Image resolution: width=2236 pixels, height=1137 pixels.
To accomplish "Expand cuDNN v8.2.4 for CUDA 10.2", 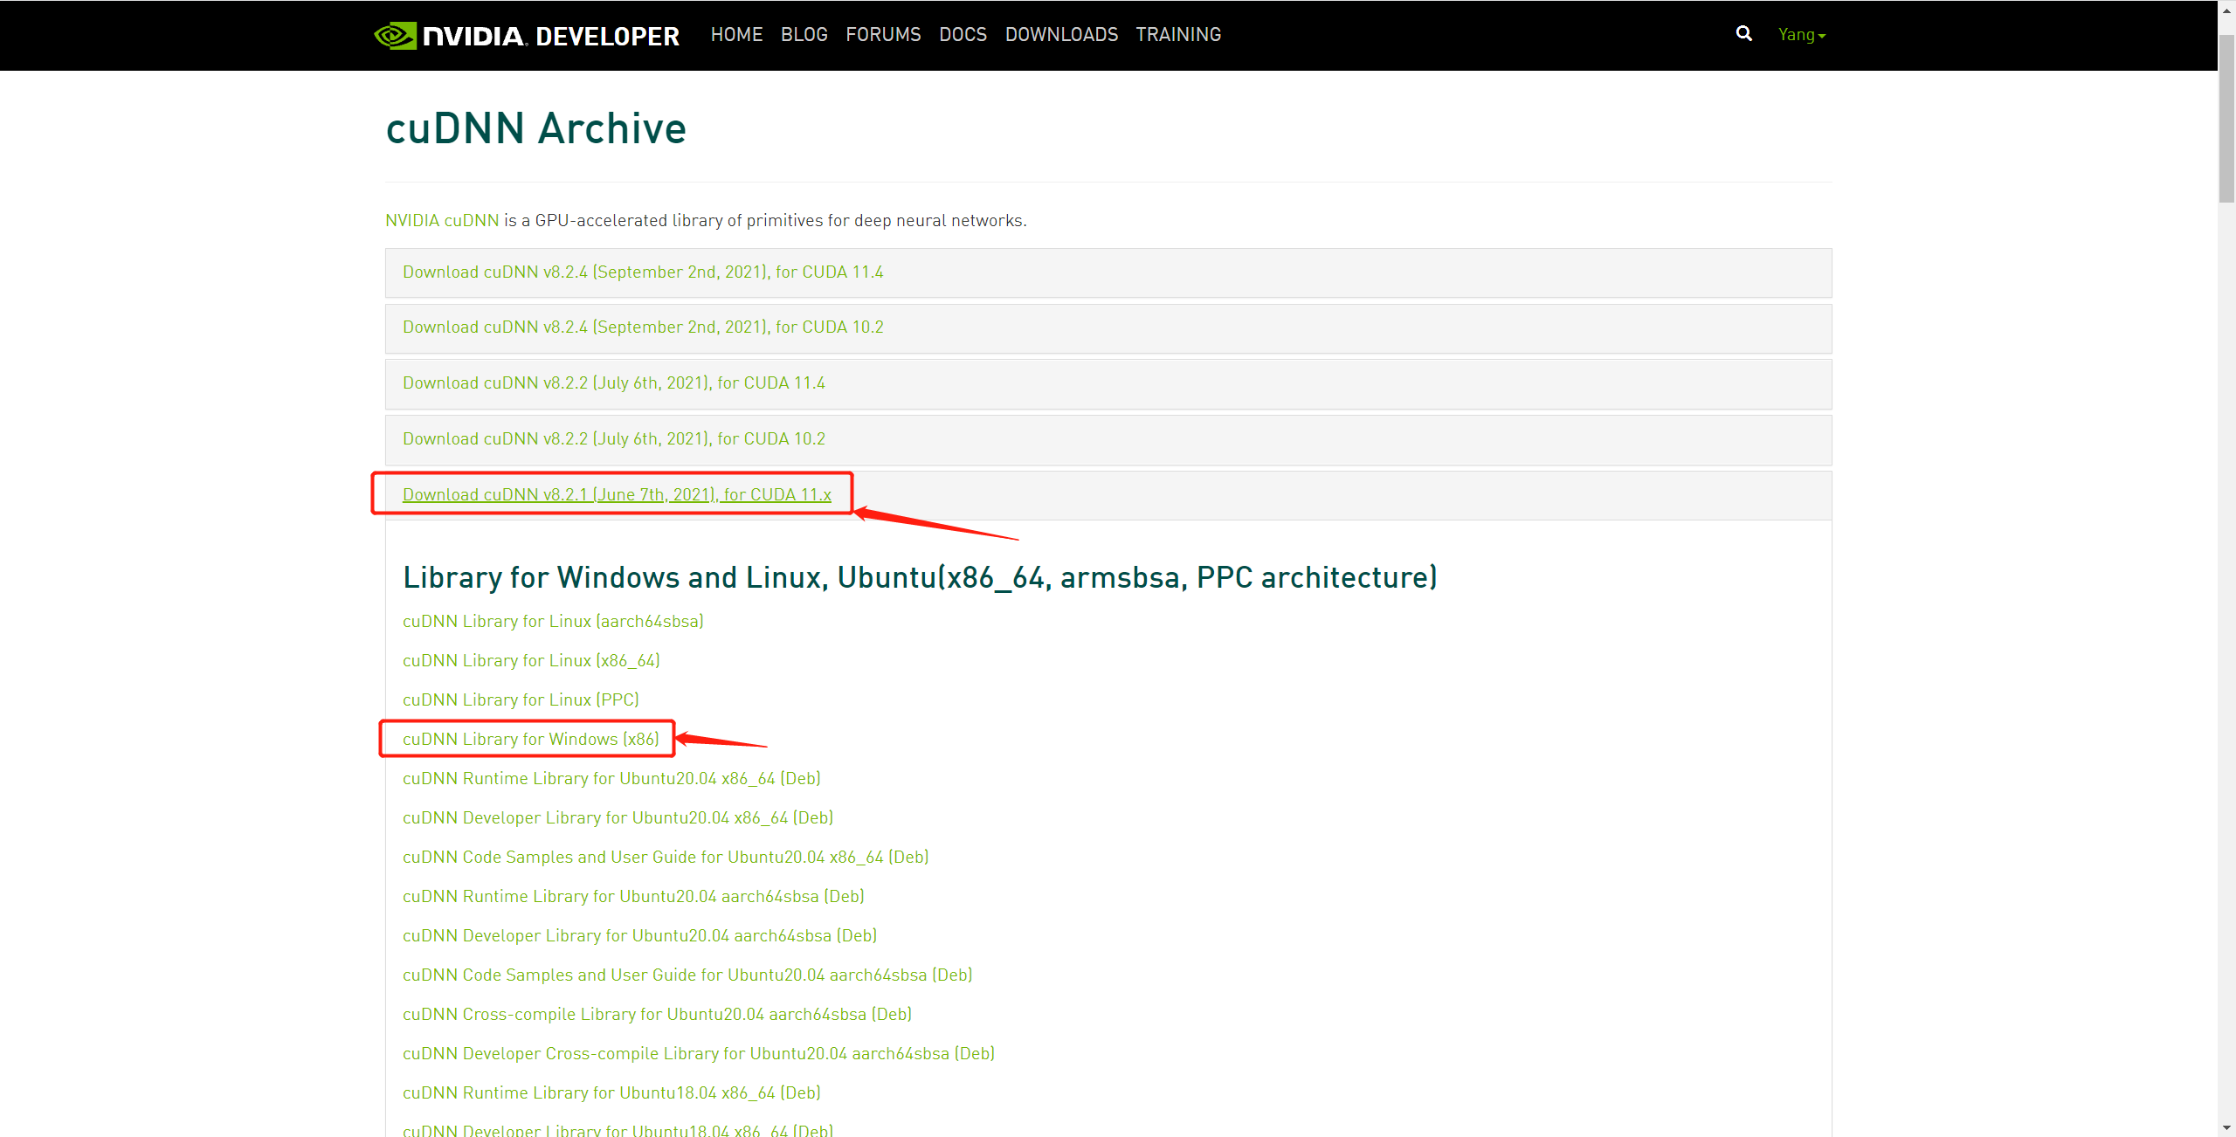I will (643, 327).
